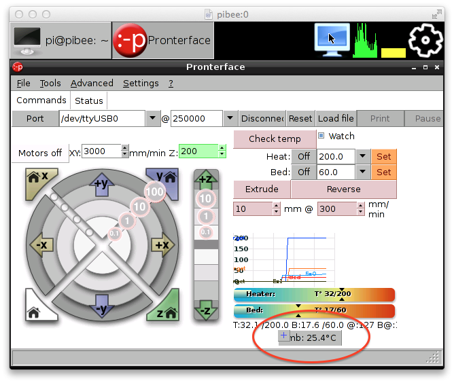Click the Disconnect button
Screen dimensions: 454x383
262,118
